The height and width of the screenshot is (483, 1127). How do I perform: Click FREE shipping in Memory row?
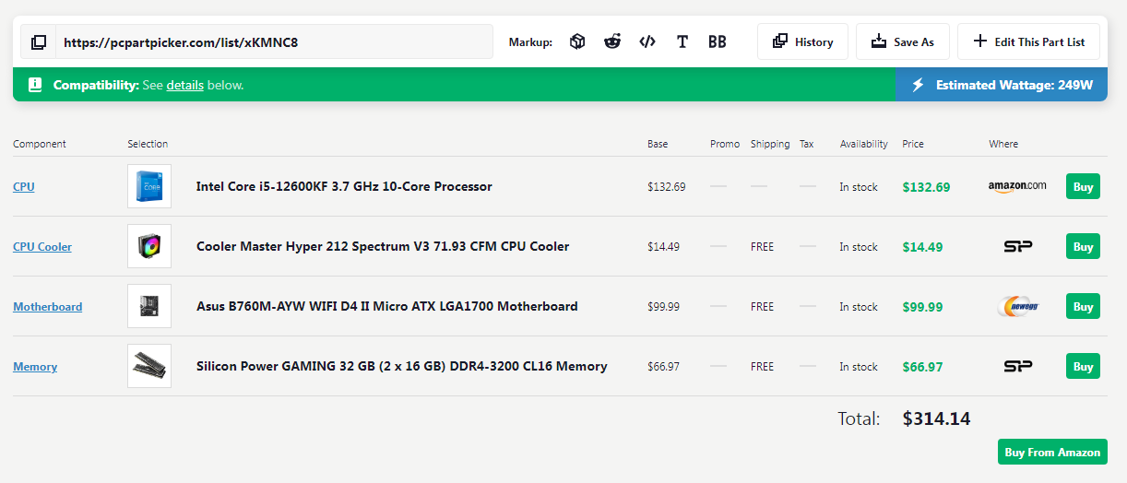[x=762, y=367]
